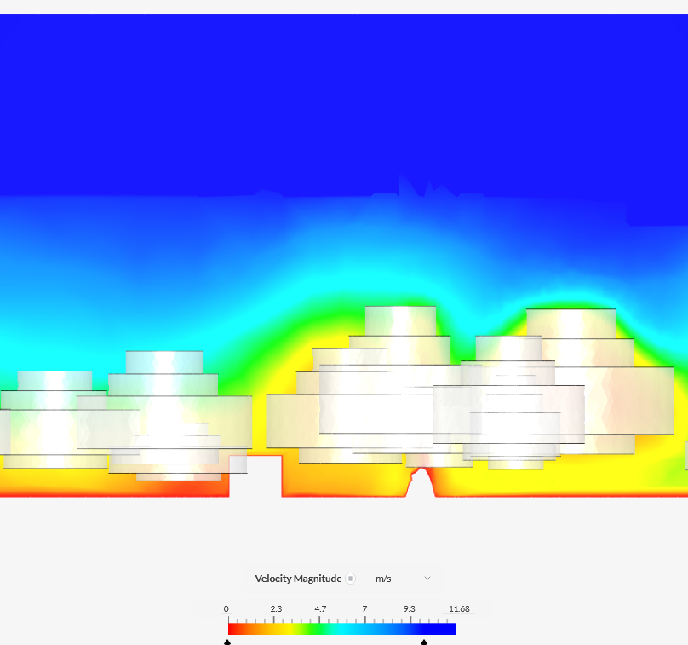Click the units combo box showing m/s

pyautogui.click(x=400, y=579)
